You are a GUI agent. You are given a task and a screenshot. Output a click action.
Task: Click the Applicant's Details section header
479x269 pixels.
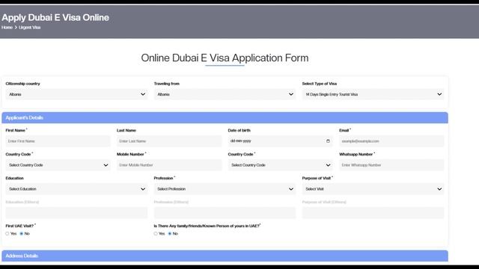[x=225, y=118]
